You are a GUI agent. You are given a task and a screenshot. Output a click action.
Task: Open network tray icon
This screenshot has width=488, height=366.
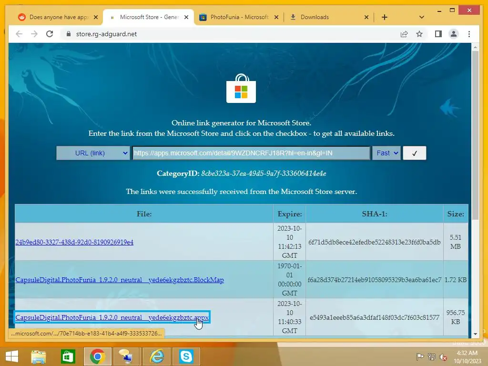click(x=431, y=356)
